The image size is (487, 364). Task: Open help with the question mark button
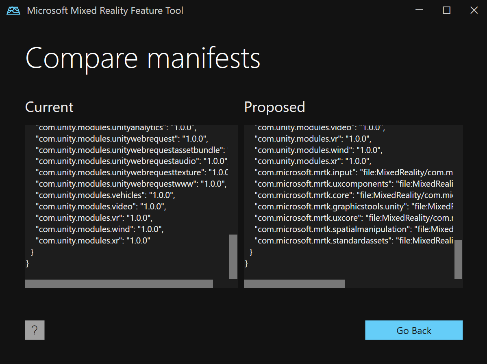[x=35, y=330]
